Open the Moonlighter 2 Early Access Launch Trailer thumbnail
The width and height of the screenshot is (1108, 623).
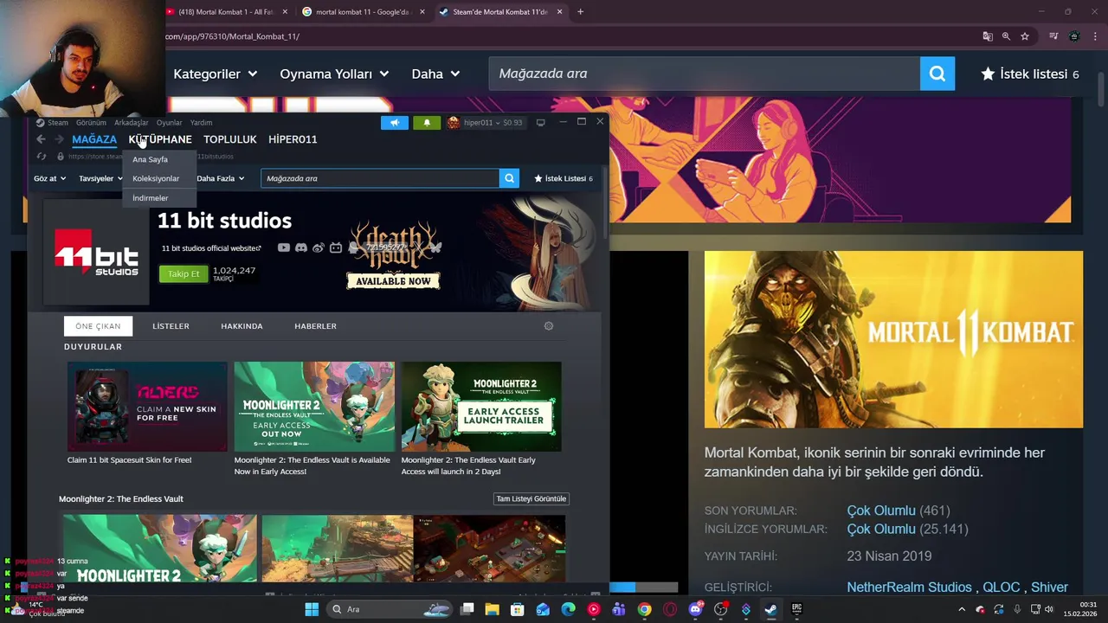tap(481, 407)
